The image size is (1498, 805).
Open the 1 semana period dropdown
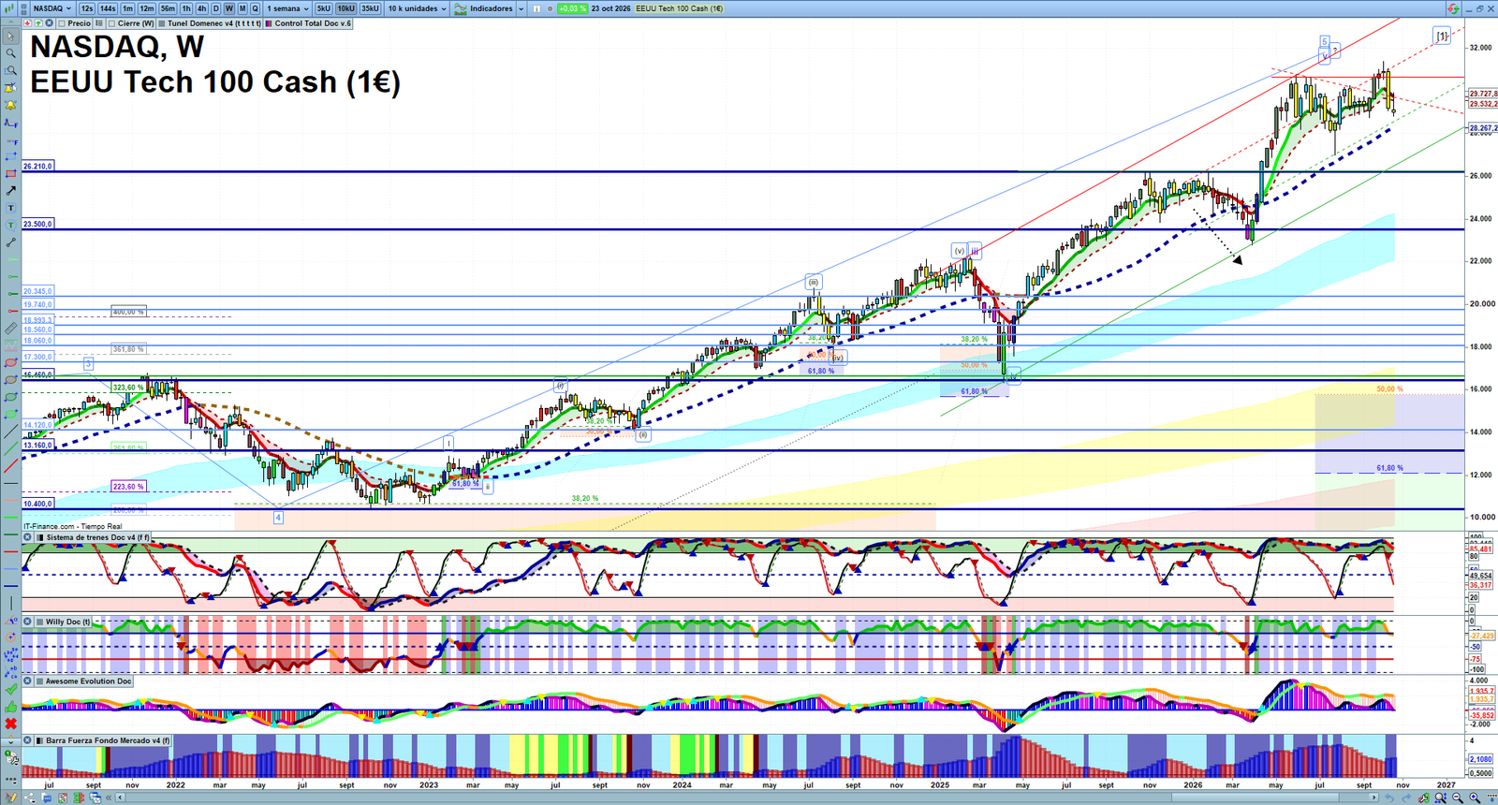tap(287, 8)
